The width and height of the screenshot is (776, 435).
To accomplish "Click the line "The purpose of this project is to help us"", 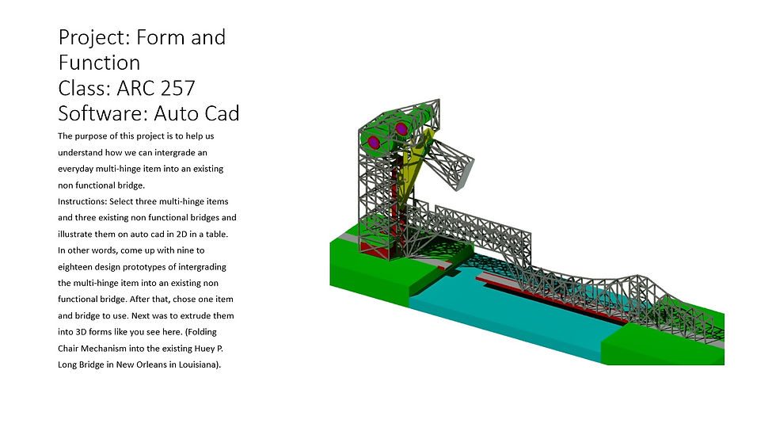I will (x=136, y=136).
